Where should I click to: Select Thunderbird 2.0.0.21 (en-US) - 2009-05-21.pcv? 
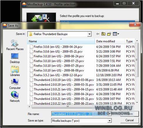point(64,99)
